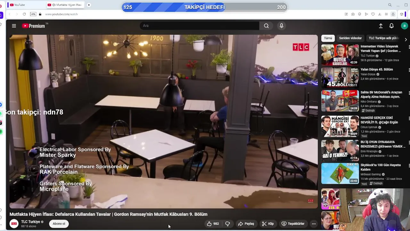Image resolution: width=410 pixels, height=231 pixels.
Task: Open the Create upload icon
Action: tap(381, 26)
